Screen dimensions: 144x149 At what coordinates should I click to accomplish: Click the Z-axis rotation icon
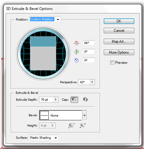pyautogui.click(x=77, y=60)
